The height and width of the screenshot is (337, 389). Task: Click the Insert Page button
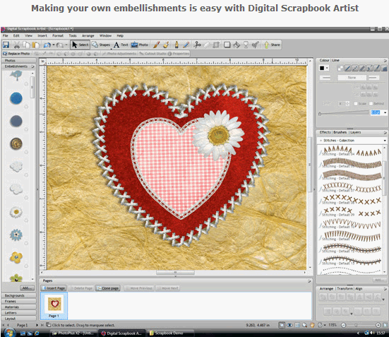pos(54,288)
